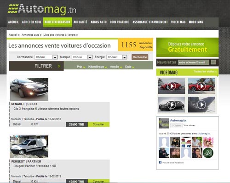Open the Argus Auto menu
This screenshot has width=230, height=183.
click(98, 22)
